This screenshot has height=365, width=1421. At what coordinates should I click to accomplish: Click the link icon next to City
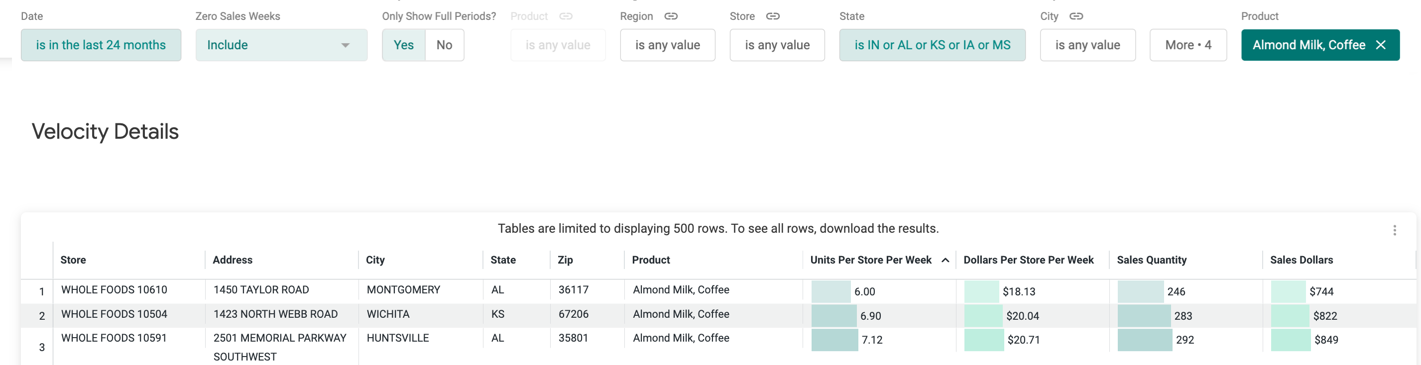1075,16
